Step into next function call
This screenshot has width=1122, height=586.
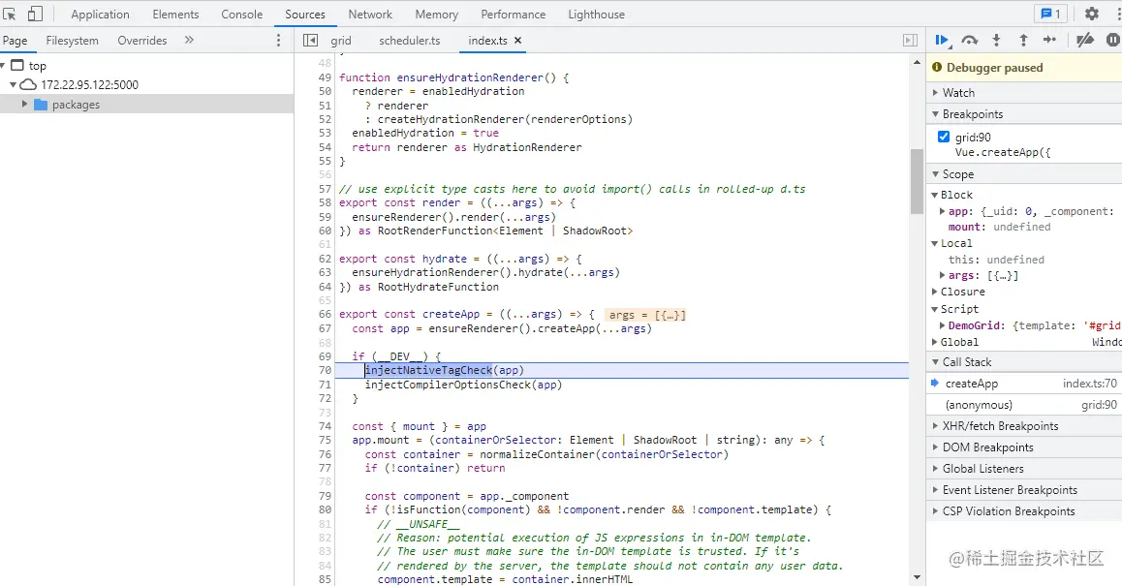coord(996,40)
